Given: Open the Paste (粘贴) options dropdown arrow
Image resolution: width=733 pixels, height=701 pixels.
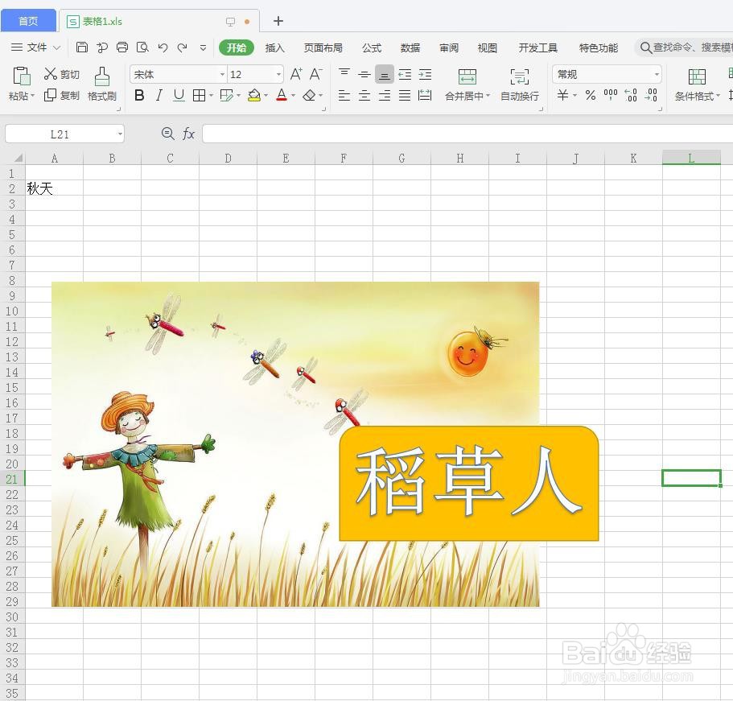Looking at the screenshot, I should point(33,97).
